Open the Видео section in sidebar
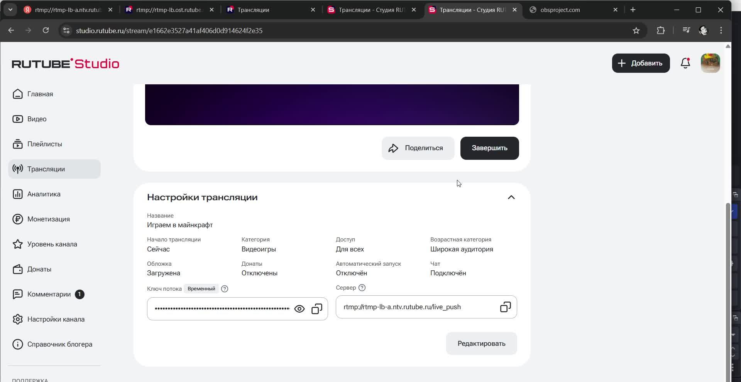This screenshot has height=382, width=741. point(36,119)
